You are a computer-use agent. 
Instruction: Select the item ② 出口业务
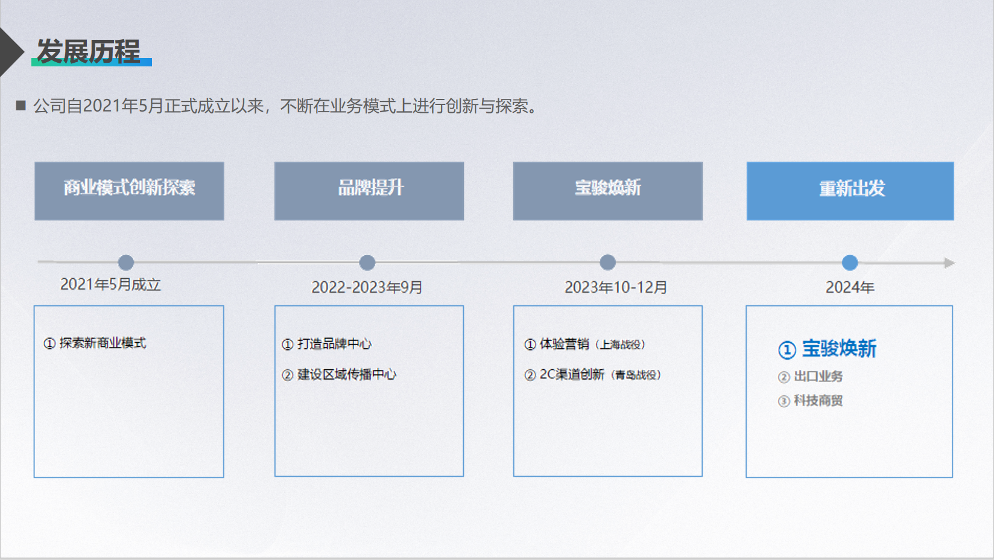[x=810, y=377]
